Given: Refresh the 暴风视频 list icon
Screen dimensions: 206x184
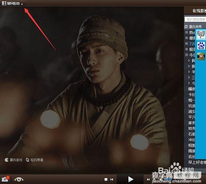Looking at the screenshot, I should (186, 26).
